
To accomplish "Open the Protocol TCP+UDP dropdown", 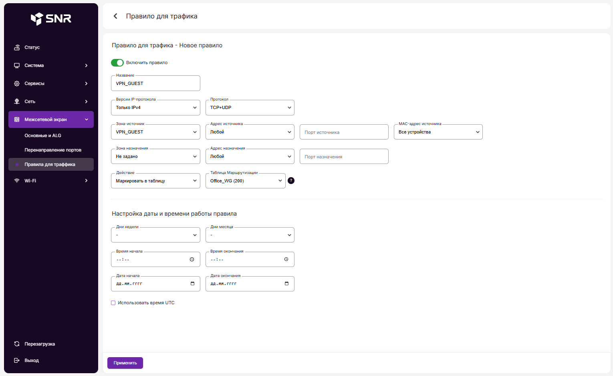I will point(250,108).
